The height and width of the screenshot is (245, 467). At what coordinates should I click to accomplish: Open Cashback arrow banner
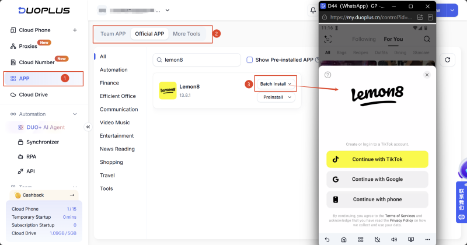coord(44,195)
